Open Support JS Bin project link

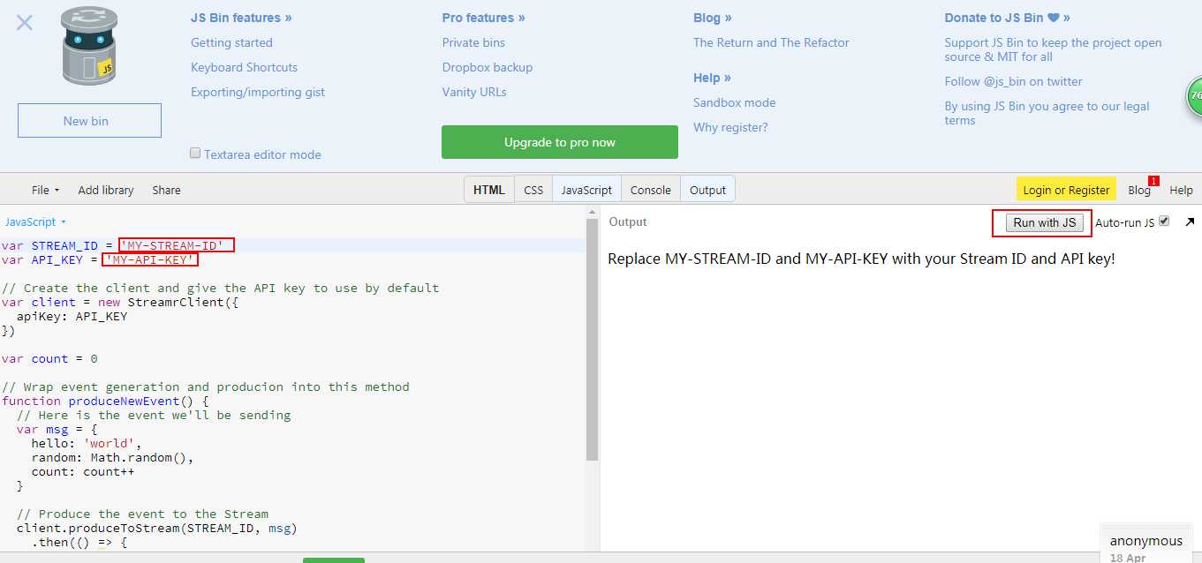1053,49
